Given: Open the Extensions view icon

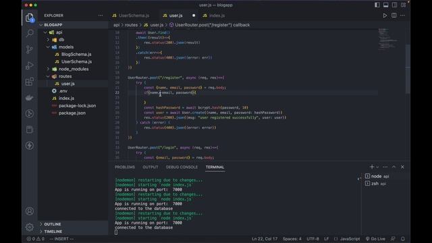Looking at the screenshot, I should (x=30, y=82).
